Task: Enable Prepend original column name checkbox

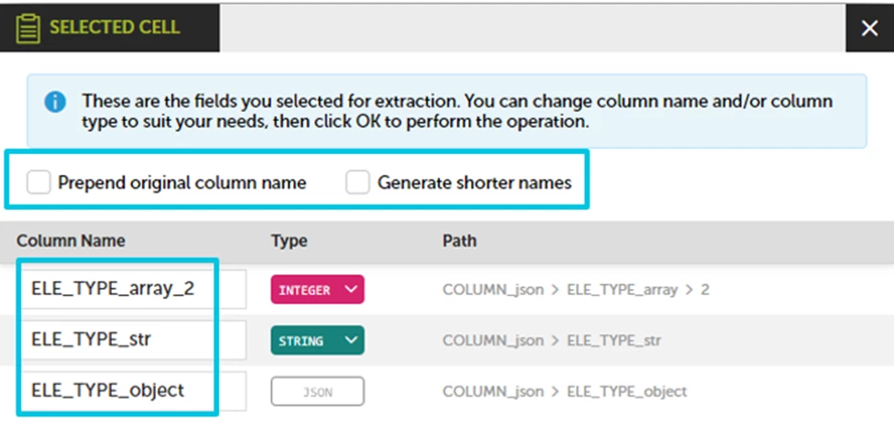Action: (x=39, y=182)
